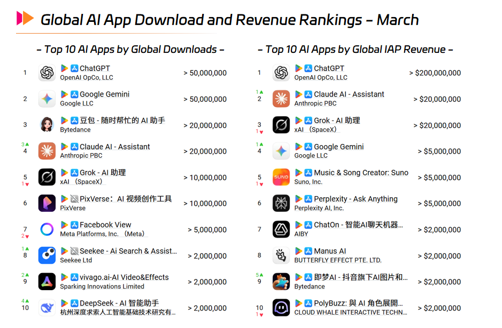Select the Google Gemini app icon
502x328 pixels.
[47, 99]
